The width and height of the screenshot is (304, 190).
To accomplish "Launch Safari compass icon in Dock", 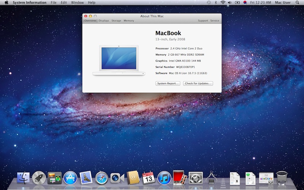I will pyautogui.click(x=102, y=177).
